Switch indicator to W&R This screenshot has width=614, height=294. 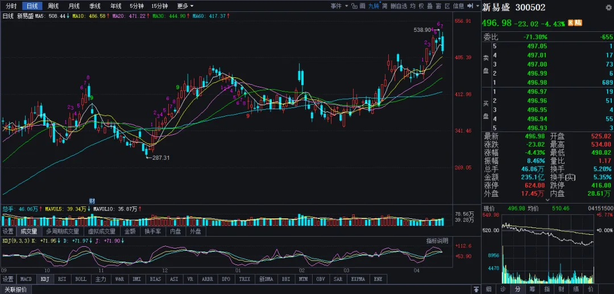click(x=119, y=279)
